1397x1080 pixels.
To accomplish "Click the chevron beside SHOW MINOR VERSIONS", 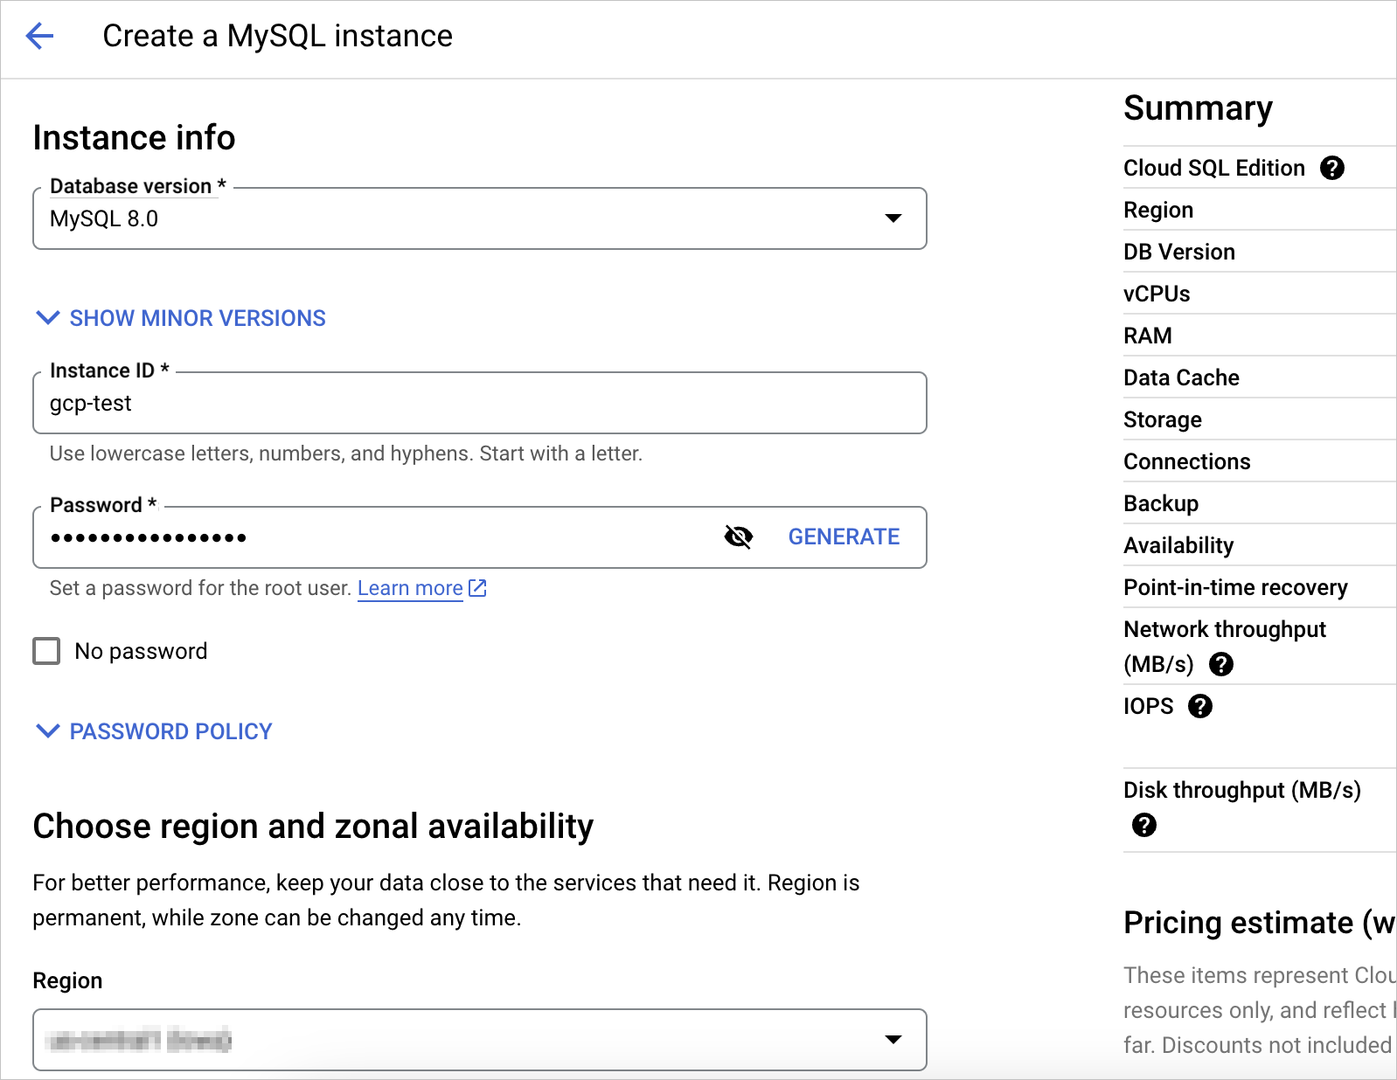I will (47, 318).
